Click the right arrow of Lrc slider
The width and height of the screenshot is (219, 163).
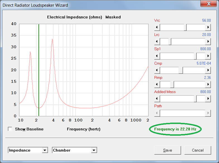[208, 42]
